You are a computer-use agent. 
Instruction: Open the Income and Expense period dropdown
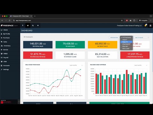tap(141, 65)
